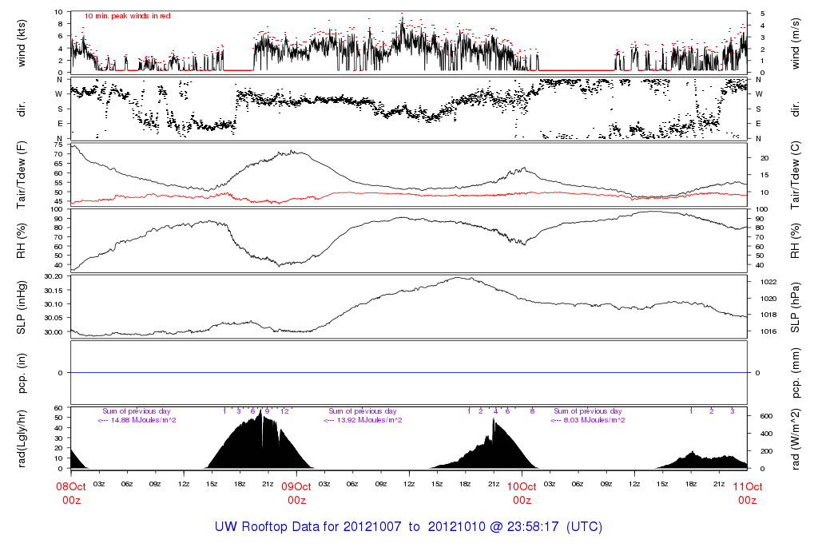Click the '10 min. peak winds in red' legend text
Image resolution: width=818 pixels, height=559 pixels.
click(127, 15)
